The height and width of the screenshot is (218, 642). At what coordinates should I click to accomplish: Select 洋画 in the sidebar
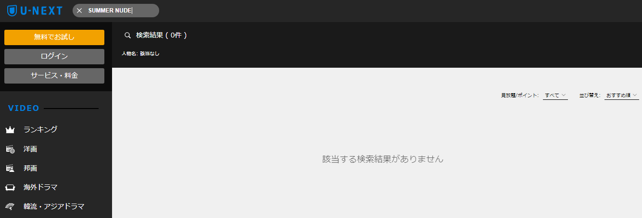[x=30, y=149]
